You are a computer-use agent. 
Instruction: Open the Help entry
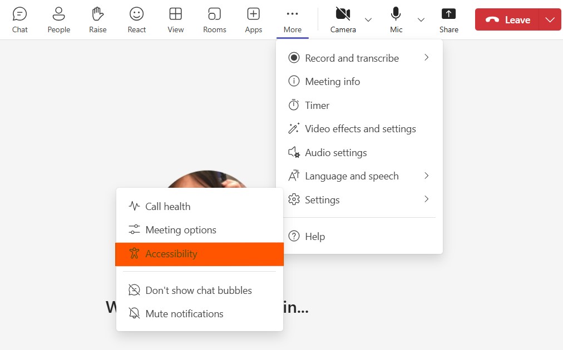314,236
